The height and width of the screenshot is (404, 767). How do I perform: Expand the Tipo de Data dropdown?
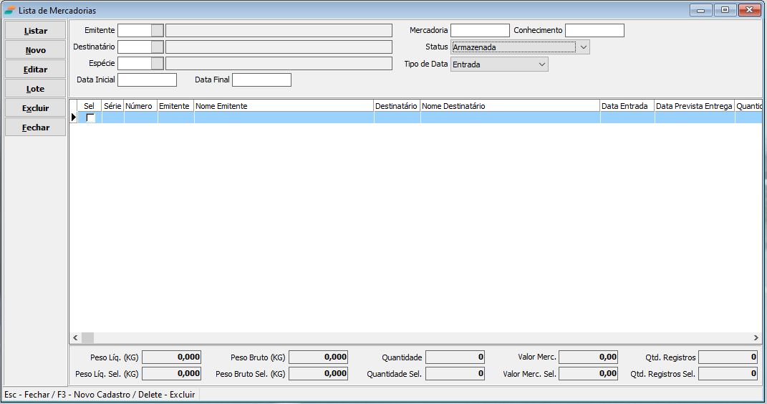click(x=541, y=64)
